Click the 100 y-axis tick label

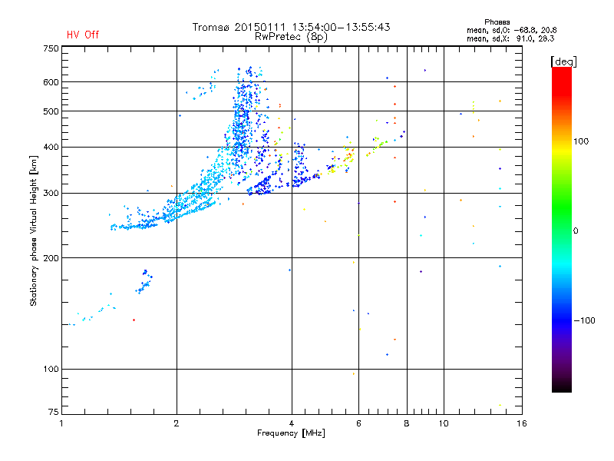51,369
